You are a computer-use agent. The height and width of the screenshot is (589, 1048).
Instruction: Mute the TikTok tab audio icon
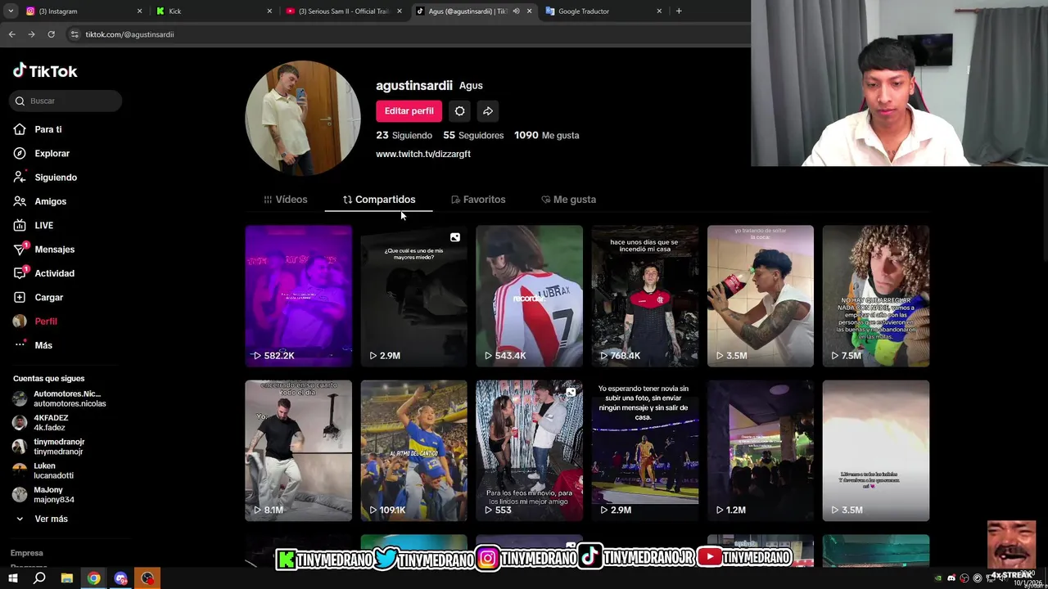[x=516, y=11]
